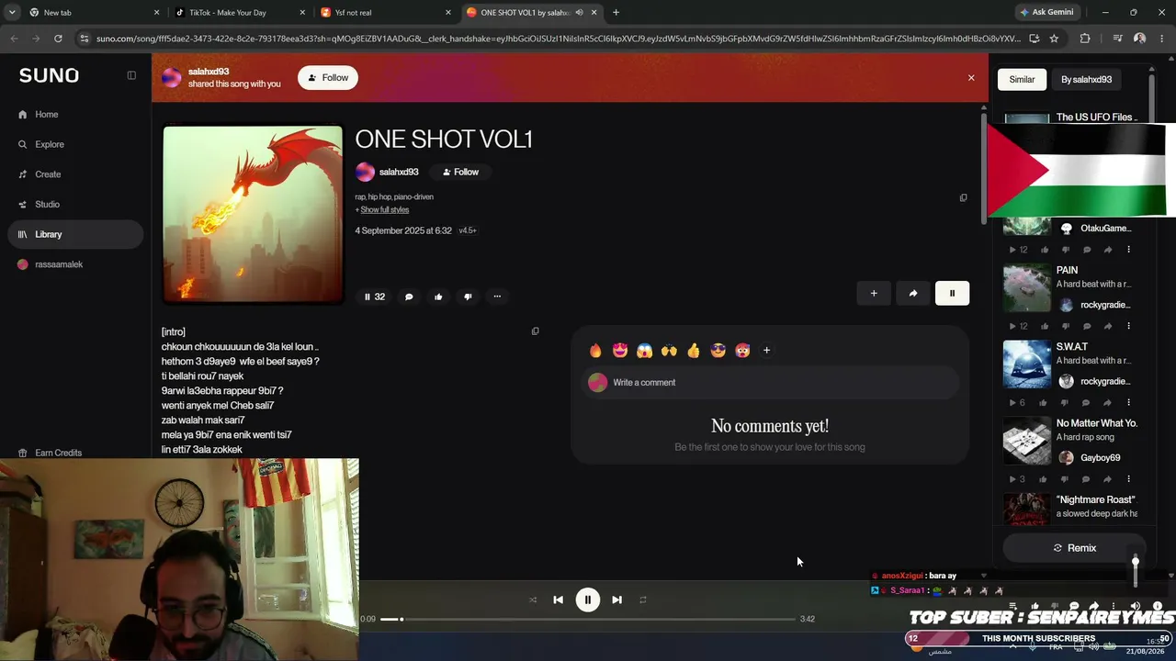Remix this song

click(1074, 548)
